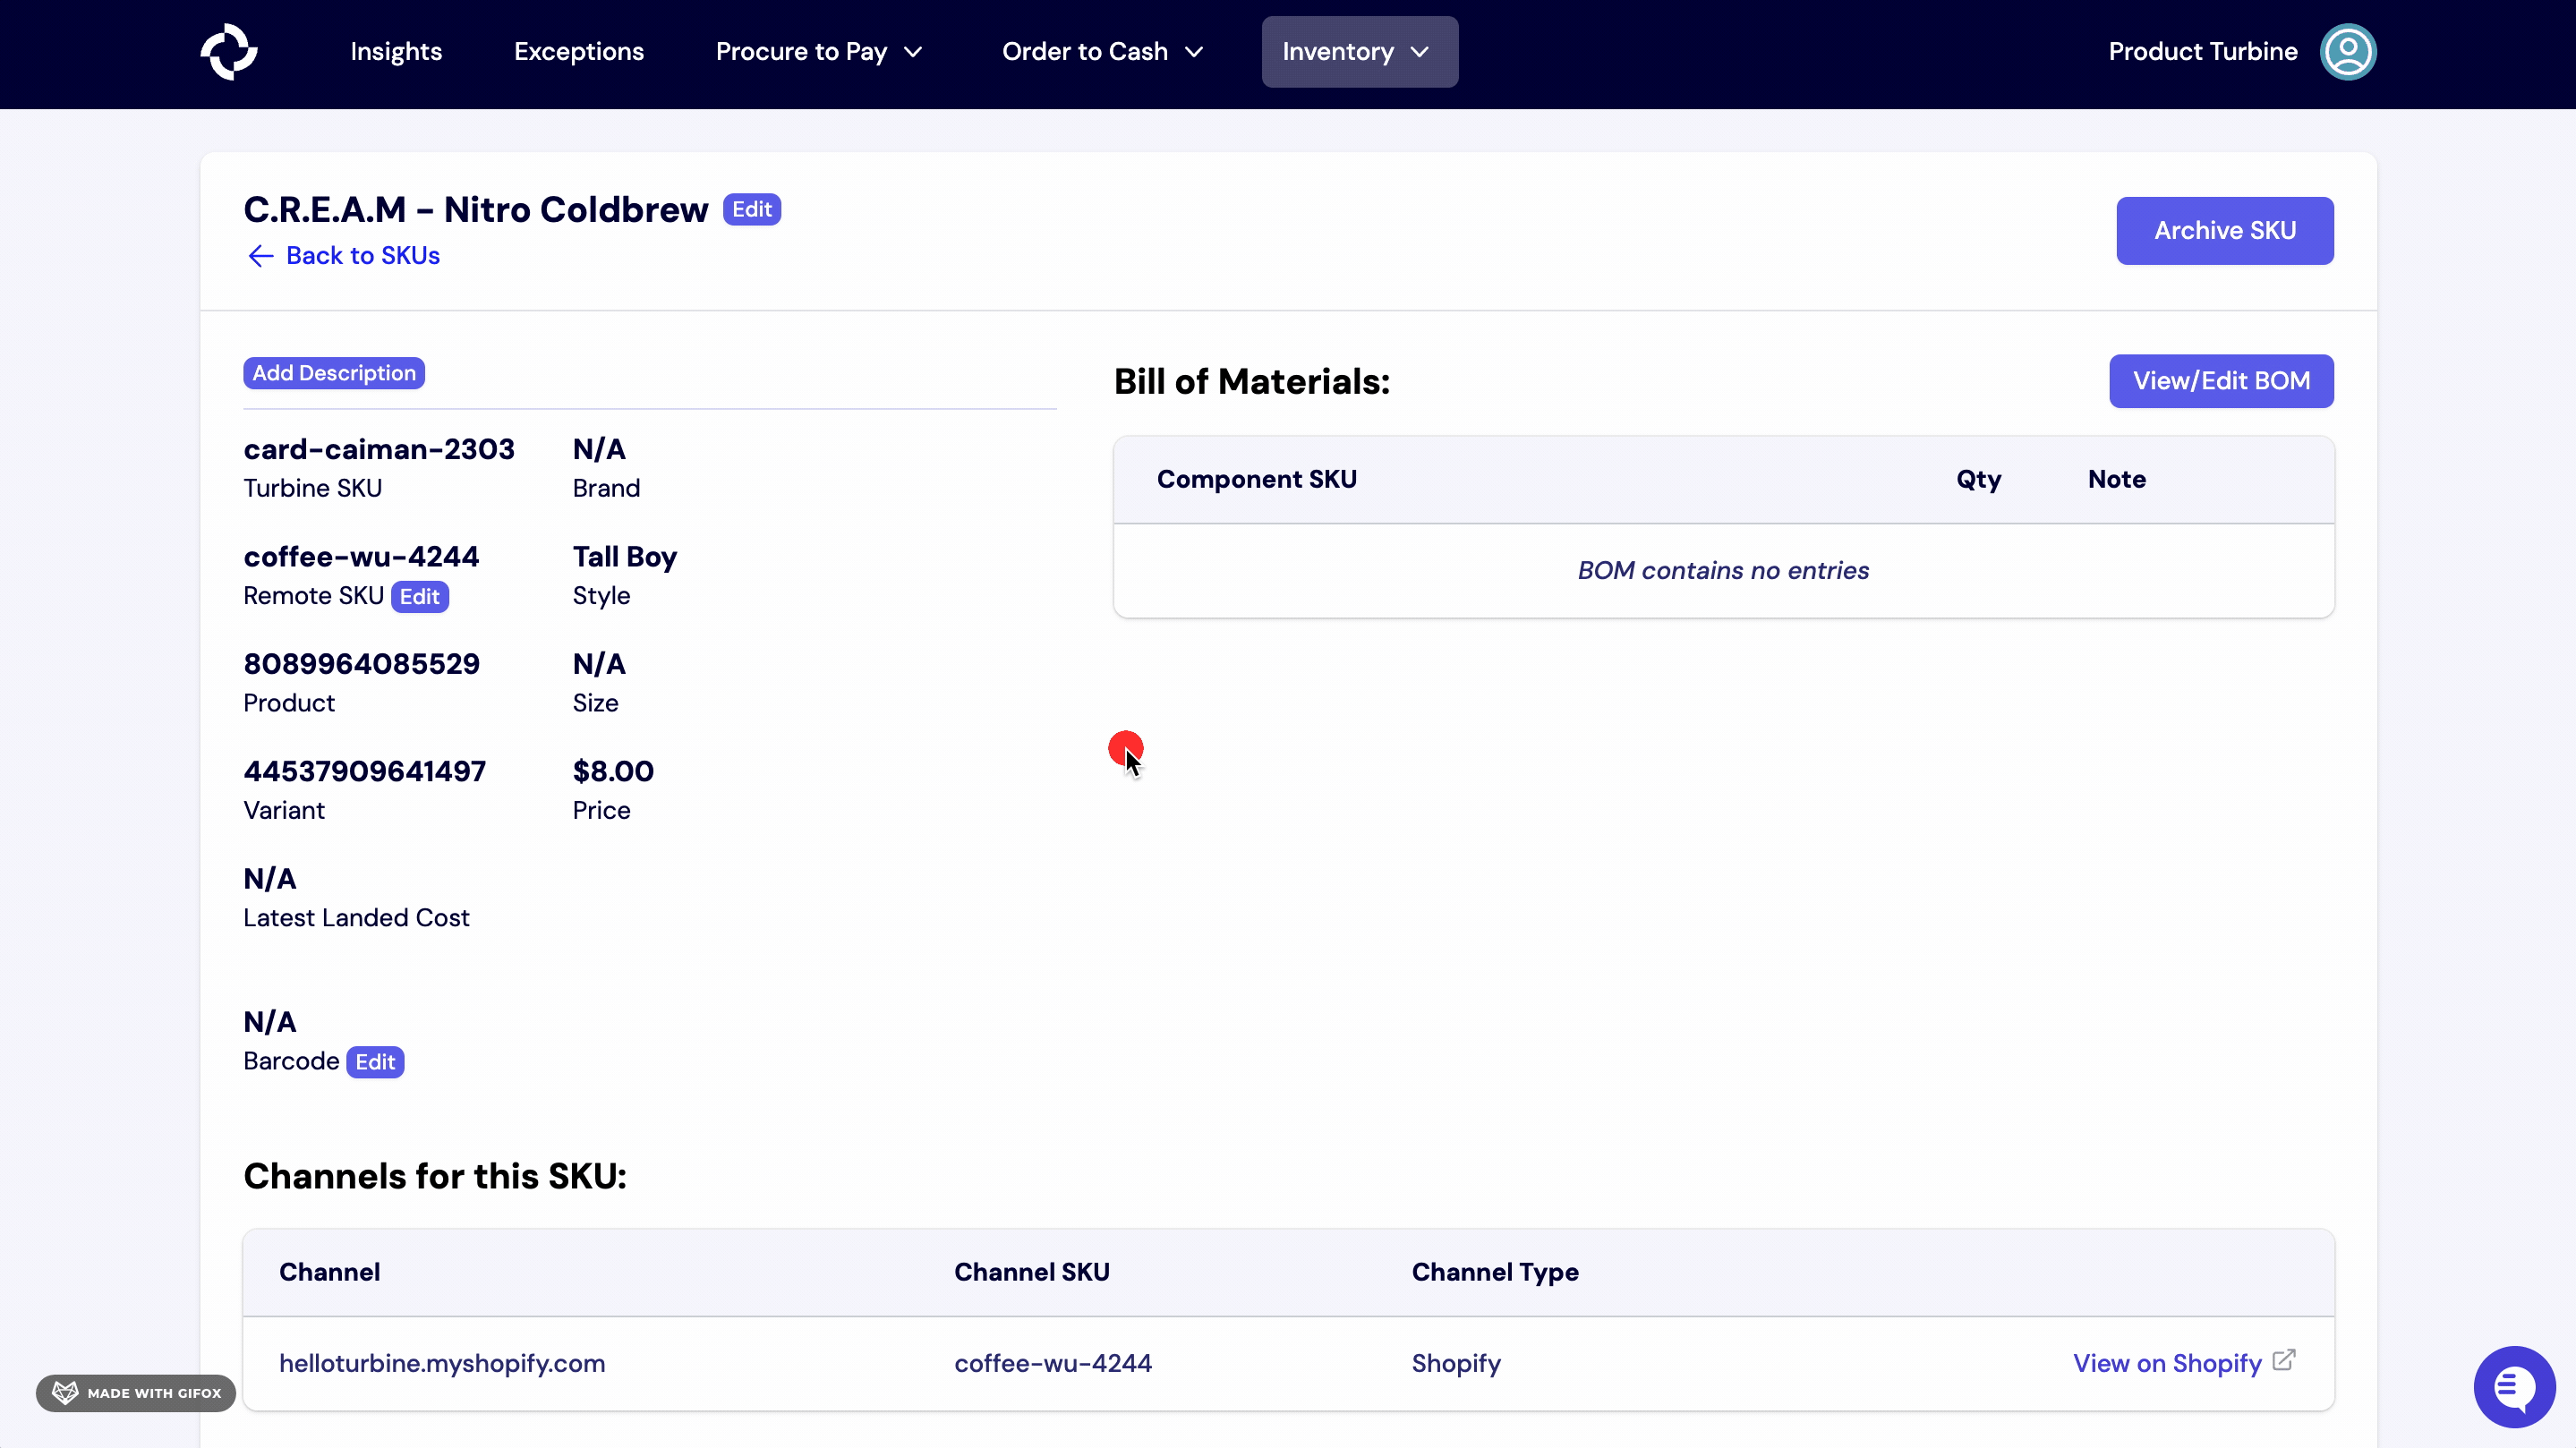The image size is (2576, 1448).
Task: Open the View/Edit BOM dialog
Action: coord(2220,381)
